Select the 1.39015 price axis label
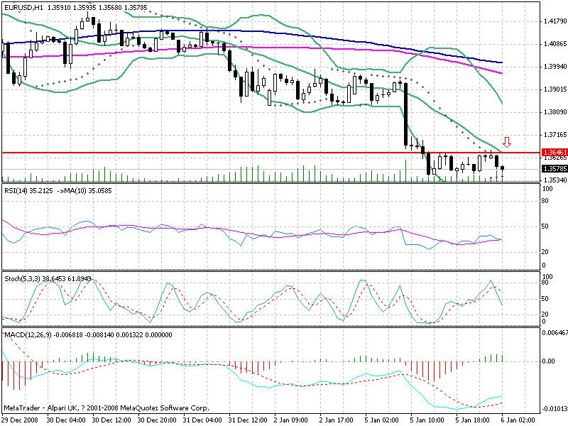This screenshot has width=568, height=426. (x=555, y=89)
